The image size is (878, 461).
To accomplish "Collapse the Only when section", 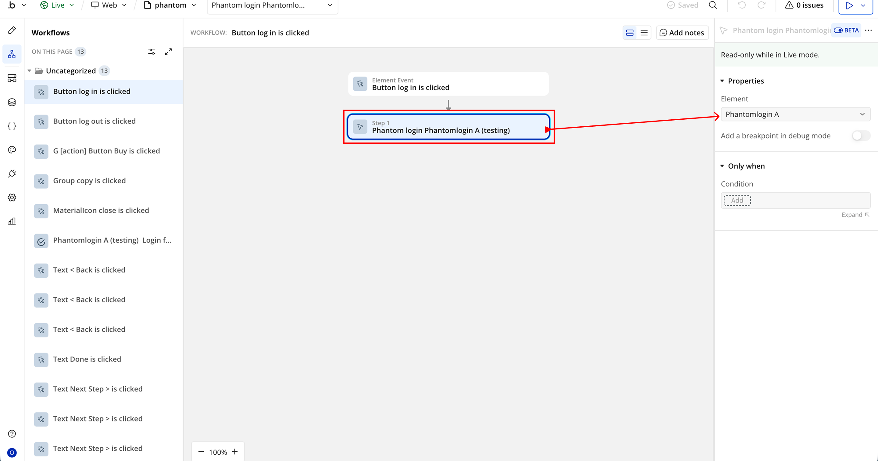I will (722, 166).
